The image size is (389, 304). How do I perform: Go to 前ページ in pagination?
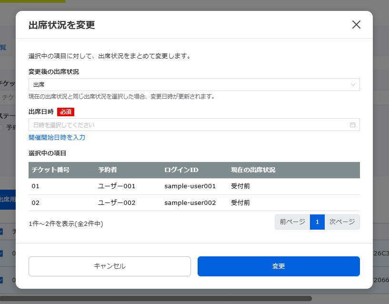click(292, 222)
